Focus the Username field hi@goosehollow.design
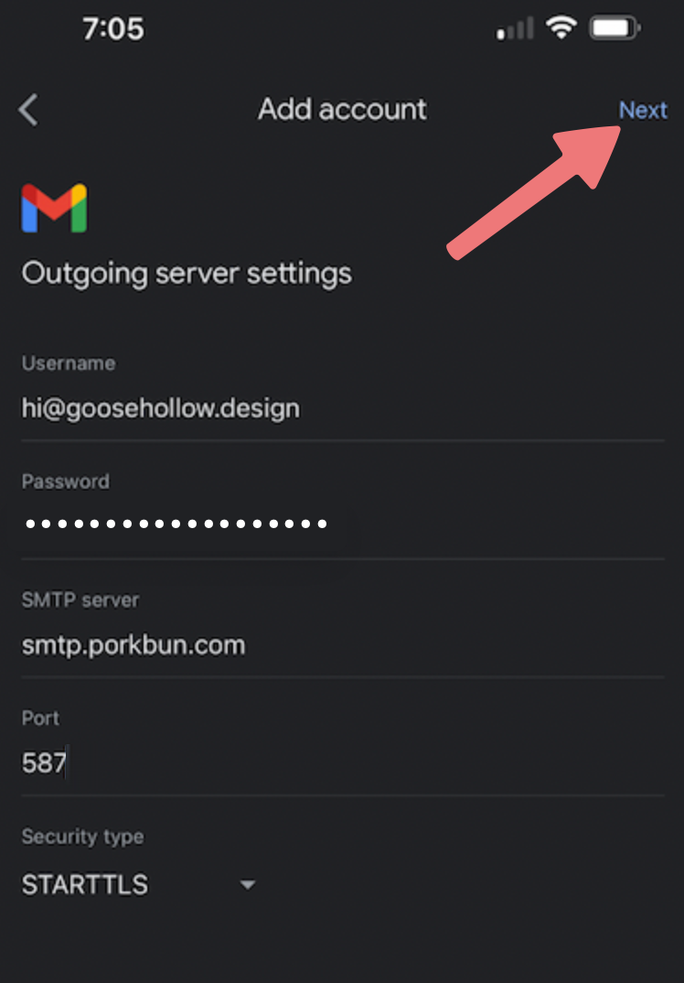The width and height of the screenshot is (684, 983). point(343,409)
